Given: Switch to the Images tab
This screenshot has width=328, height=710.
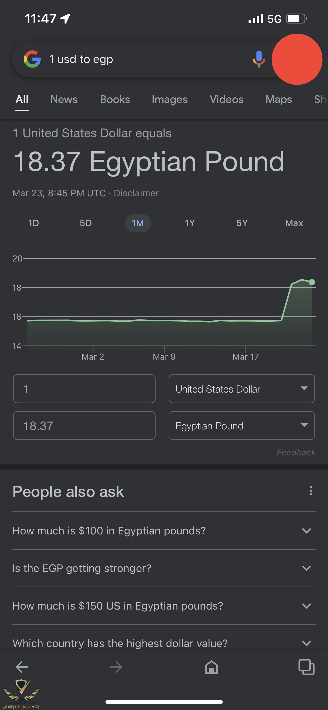Looking at the screenshot, I should pos(170,99).
